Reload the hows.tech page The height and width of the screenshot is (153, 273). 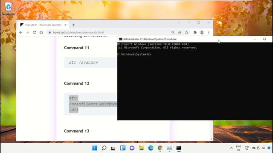click(34, 32)
